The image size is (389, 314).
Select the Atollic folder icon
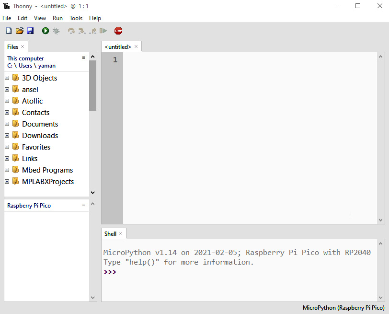coord(16,101)
